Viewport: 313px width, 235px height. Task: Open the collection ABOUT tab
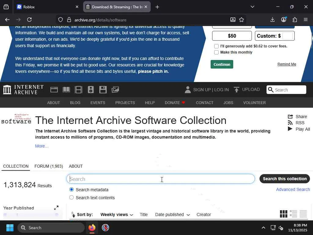[x=76, y=166]
